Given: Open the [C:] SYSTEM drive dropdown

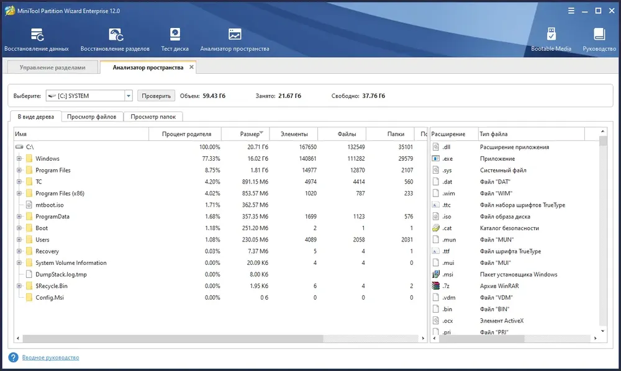Looking at the screenshot, I should pyautogui.click(x=129, y=96).
